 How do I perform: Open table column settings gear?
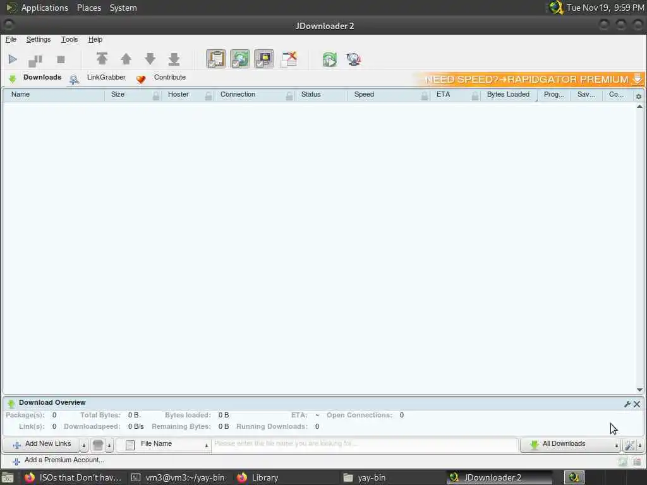(x=638, y=96)
